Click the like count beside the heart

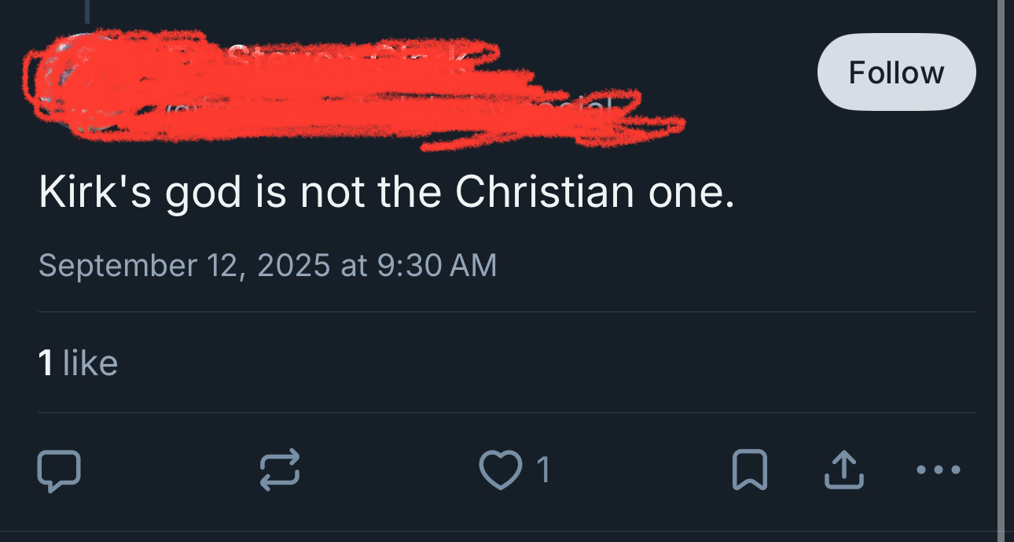coord(543,470)
